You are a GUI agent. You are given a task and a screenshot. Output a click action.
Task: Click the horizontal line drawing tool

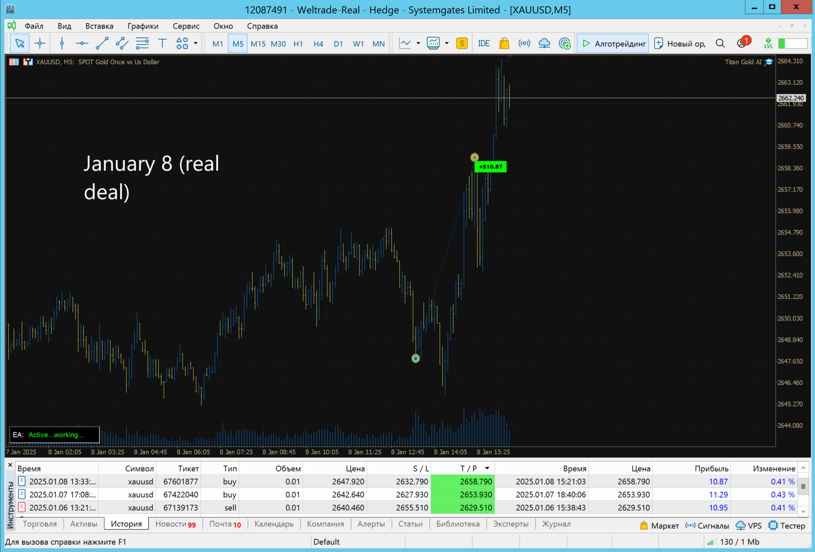[x=82, y=43]
